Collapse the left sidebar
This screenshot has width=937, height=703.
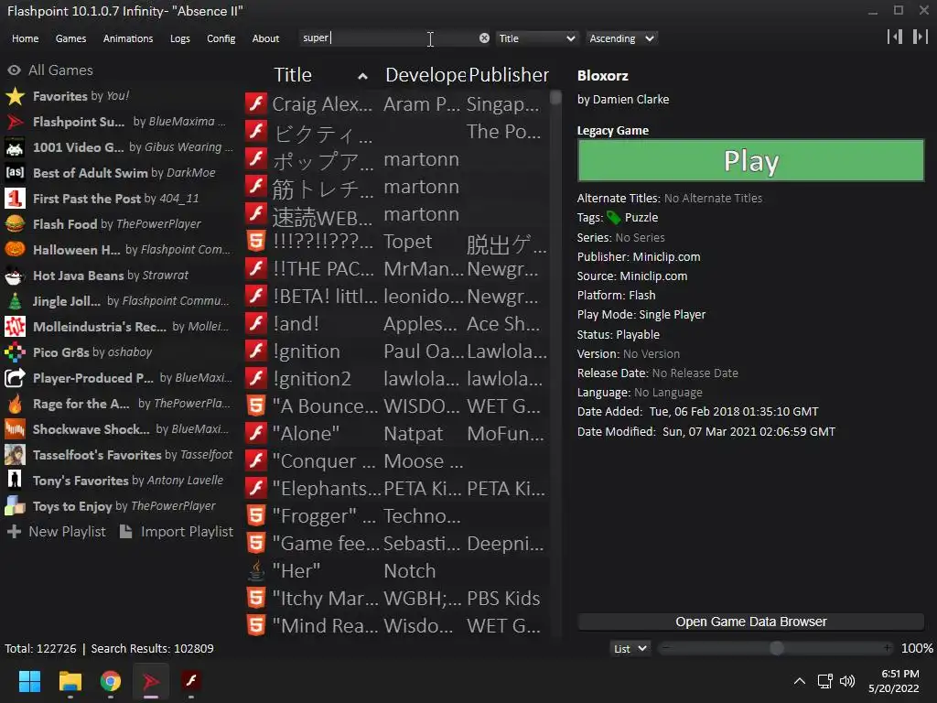point(895,37)
